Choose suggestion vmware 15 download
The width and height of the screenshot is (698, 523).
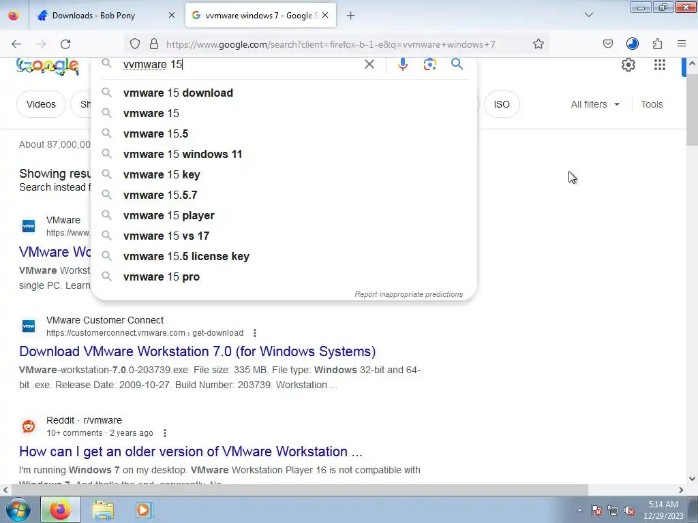tap(284, 93)
